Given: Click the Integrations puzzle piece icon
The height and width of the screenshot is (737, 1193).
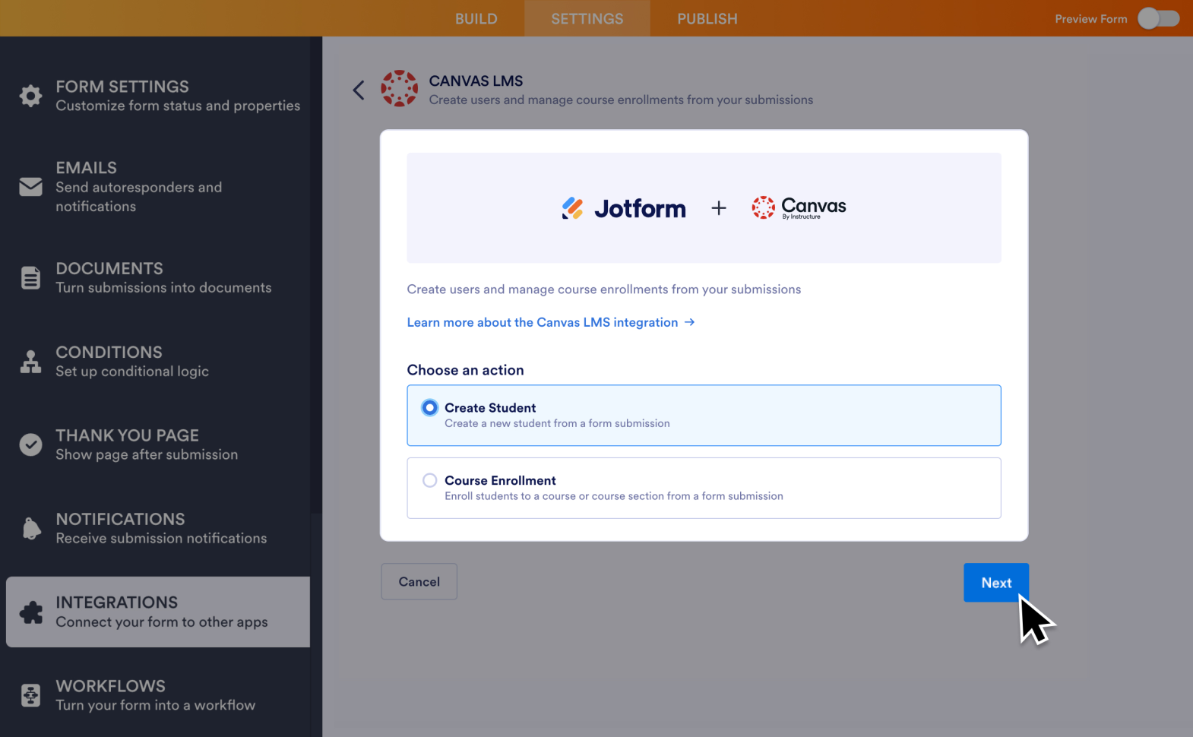Looking at the screenshot, I should tap(31, 612).
